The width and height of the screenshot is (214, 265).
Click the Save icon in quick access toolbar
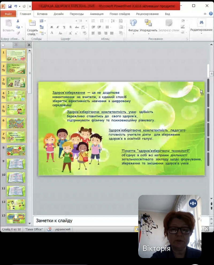10,6
